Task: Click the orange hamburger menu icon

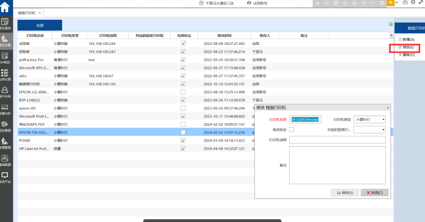Action: point(391,3)
